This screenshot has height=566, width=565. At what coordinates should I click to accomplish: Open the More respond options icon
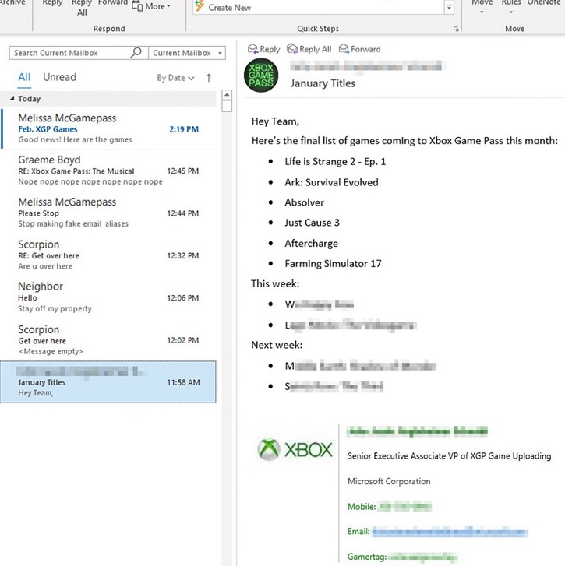(137, 5)
